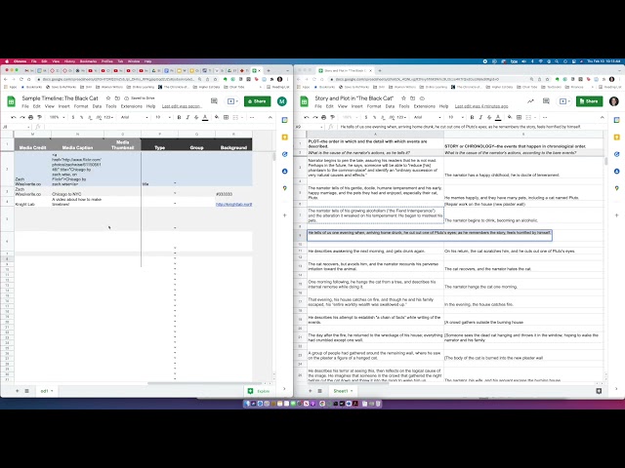Move the Story and Plot document

tap(412, 97)
